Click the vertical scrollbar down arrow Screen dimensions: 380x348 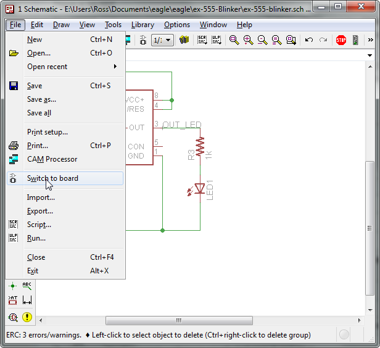370,310
